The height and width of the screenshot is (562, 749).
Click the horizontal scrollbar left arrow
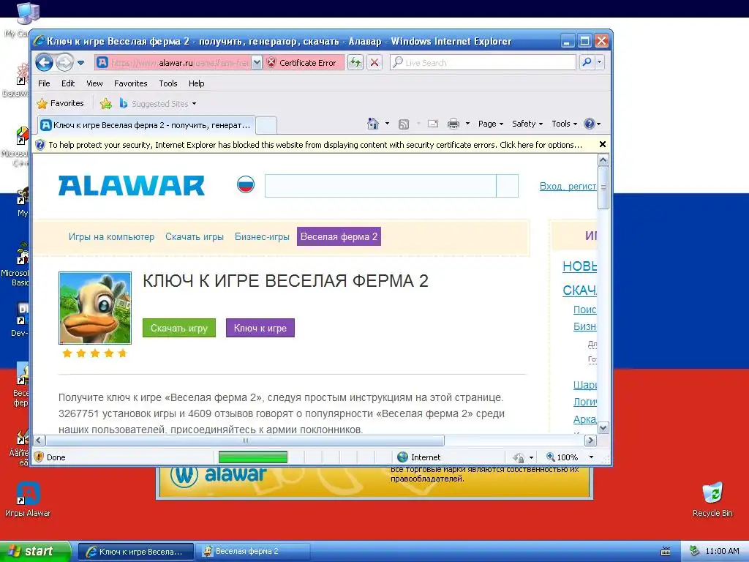point(39,440)
